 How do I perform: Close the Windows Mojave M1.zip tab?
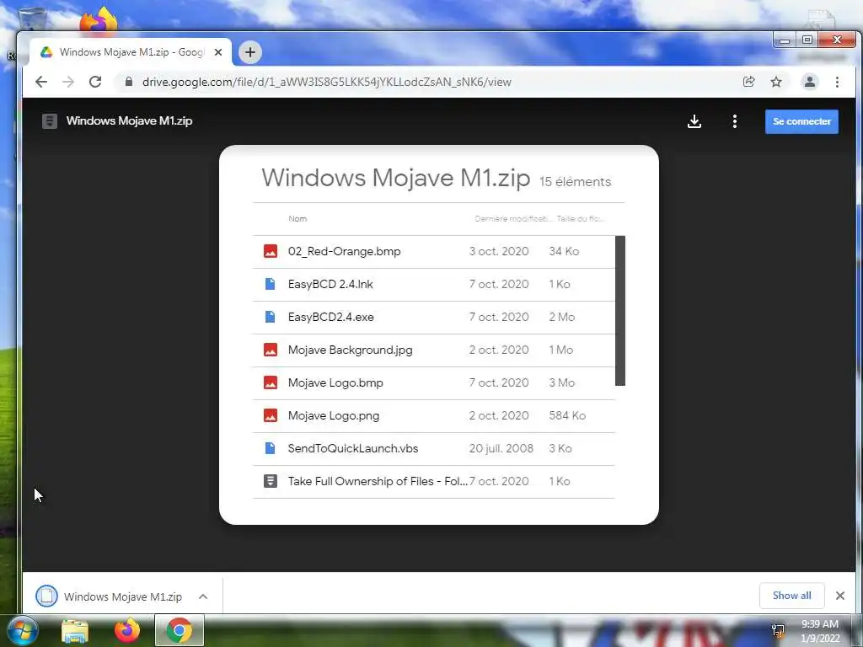[218, 52]
